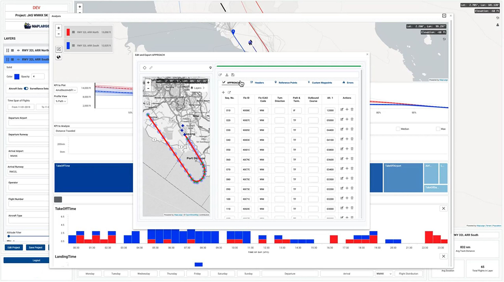The width and height of the screenshot is (504, 282).
Task: Click the blue layer color swatch
Action: pos(17,77)
